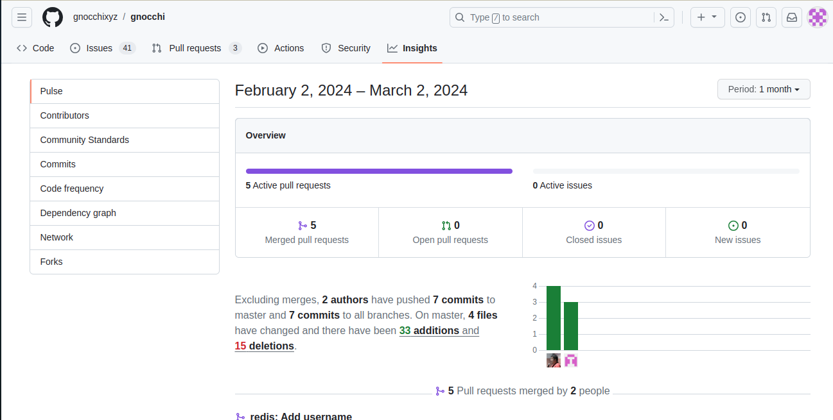Open Code frequency in the sidebar
Screen dimensions: 833x420
(x=72, y=189)
